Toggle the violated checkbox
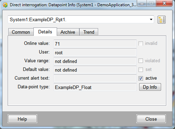175x129 pixels. (141, 61)
